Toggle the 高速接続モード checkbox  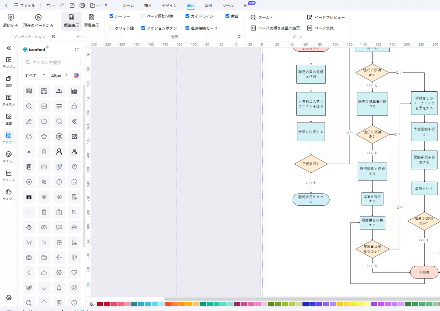187,28
